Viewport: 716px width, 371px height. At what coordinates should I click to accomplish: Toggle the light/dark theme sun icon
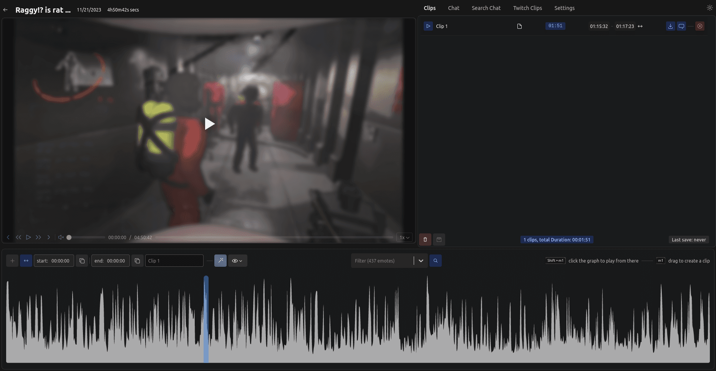tap(709, 8)
